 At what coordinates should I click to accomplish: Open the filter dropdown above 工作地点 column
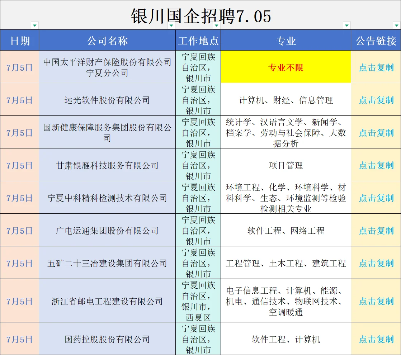click(x=217, y=25)
